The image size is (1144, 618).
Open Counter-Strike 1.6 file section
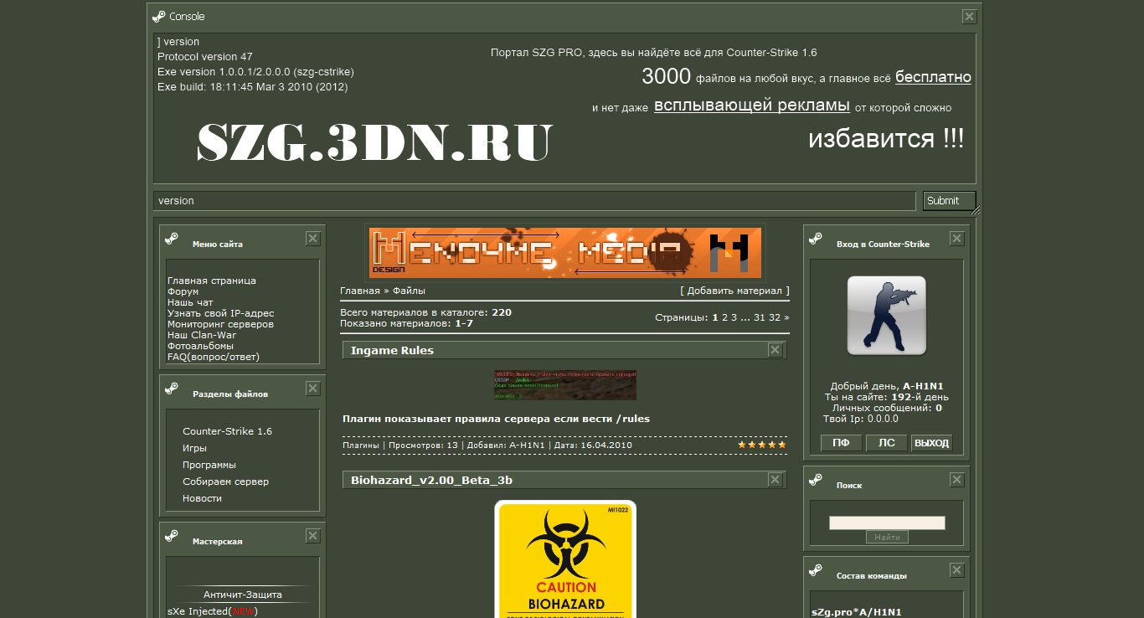[x=227, y=431]
